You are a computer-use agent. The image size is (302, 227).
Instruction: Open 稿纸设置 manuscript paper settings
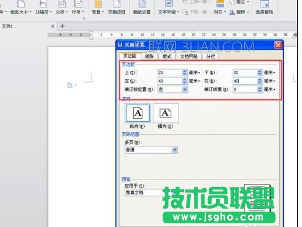pyautogui.click(x=142, y=8)
